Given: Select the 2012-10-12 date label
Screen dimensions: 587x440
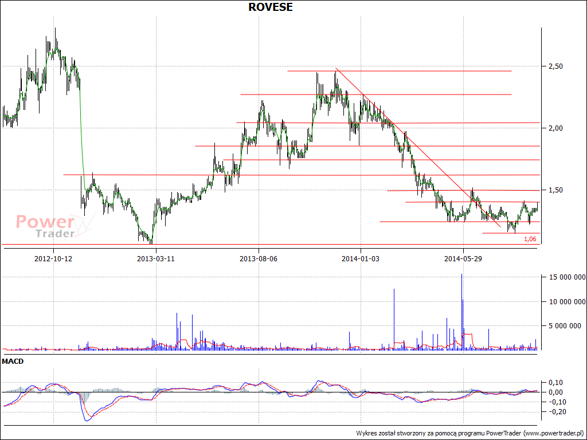Looking at the screenshot, I should (53, 258).
